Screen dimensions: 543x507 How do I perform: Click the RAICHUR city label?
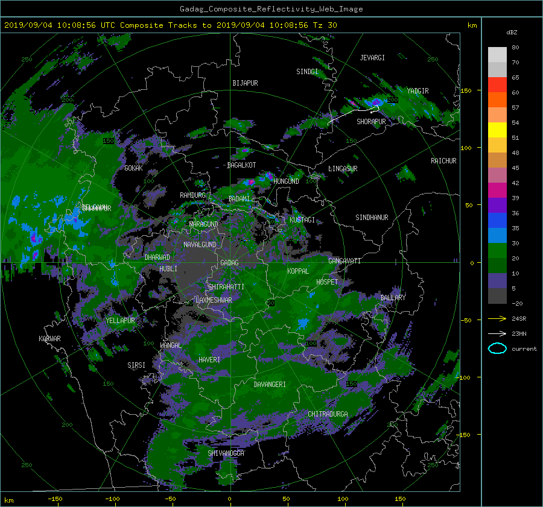pyautogui.click(x=443, y=161)
